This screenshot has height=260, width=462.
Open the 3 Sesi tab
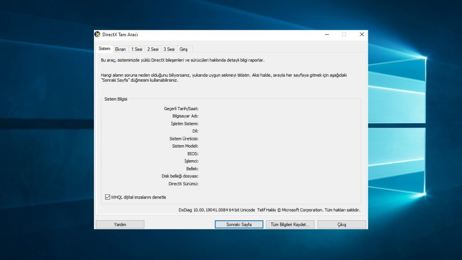(x=169, y=49)
